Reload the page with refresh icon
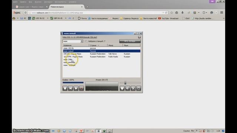 [x=166, y=13]
